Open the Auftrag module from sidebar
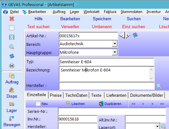The image size is (169, 129). 12,79
